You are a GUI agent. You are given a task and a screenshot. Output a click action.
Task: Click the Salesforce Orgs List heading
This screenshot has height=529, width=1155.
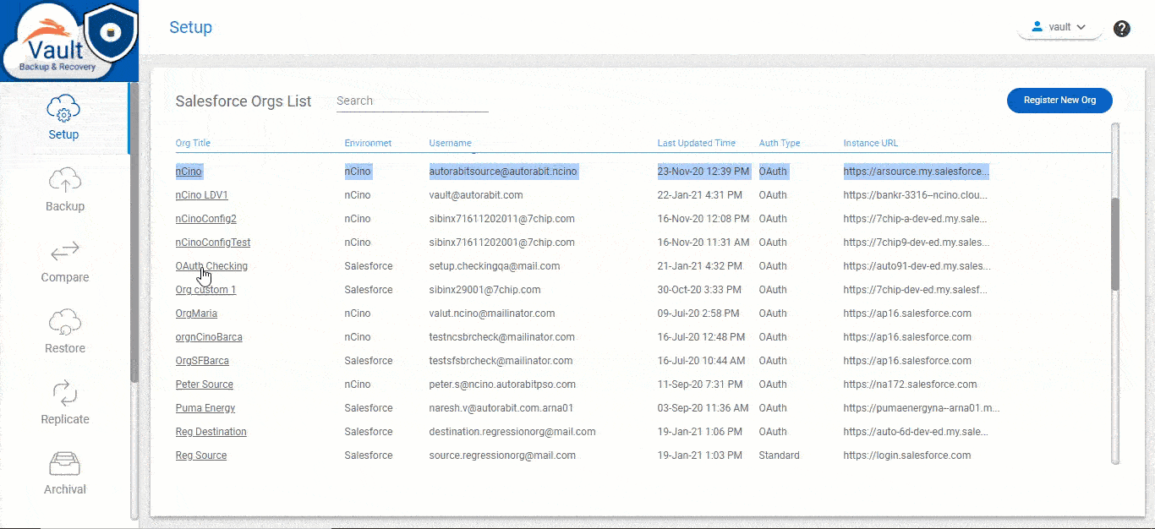coord(244,101)
